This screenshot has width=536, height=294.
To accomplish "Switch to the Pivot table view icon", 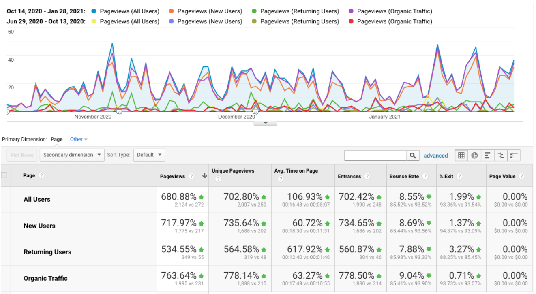I will [x=514, y=156].
